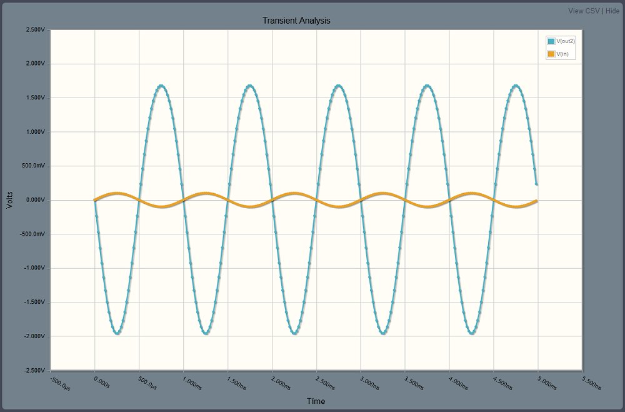This screenshot has height=412, width=625.
Task: Toggle the V(out2) series legend label
Action: (x=566, y=41)
